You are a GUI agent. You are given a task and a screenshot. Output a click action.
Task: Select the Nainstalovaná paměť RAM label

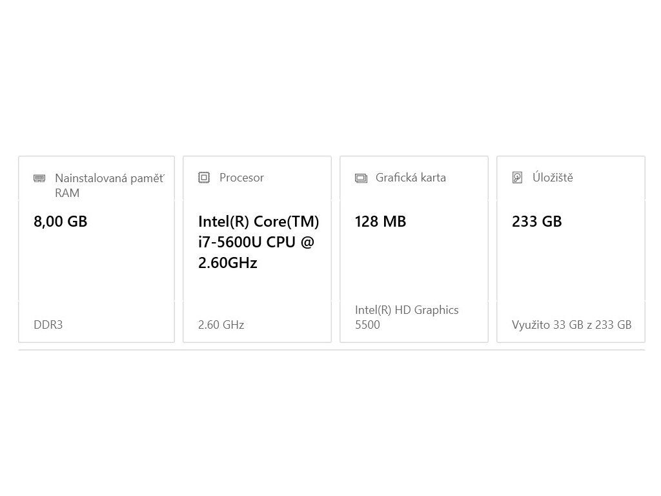point(109,185)
